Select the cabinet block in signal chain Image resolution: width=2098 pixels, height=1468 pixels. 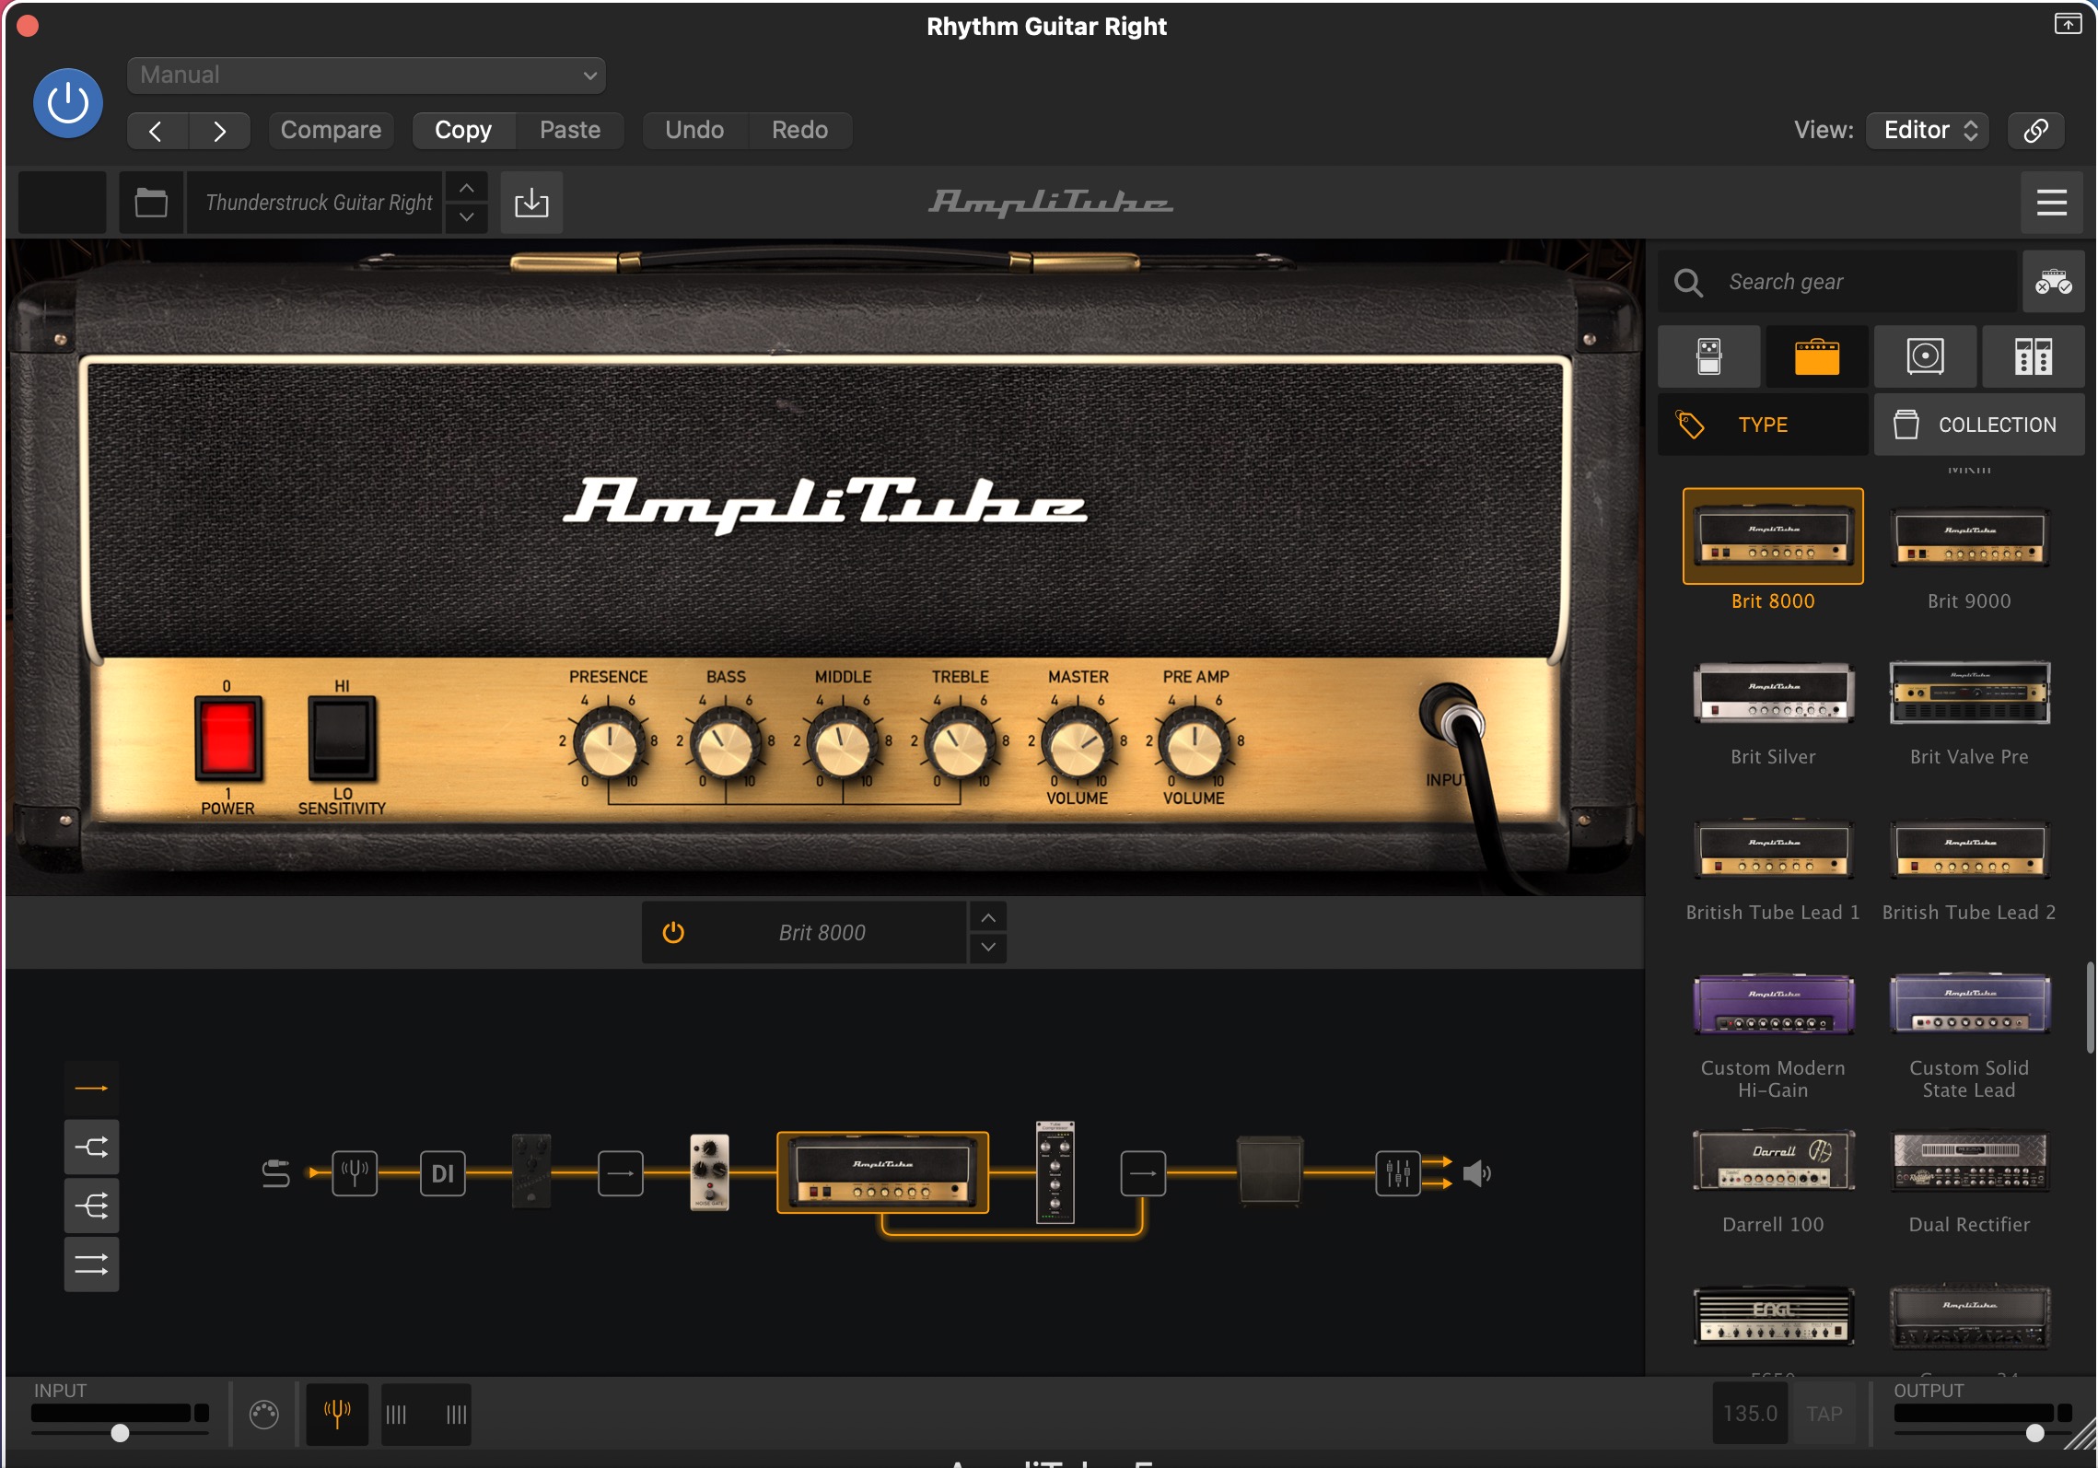[x=1269, y=1171]
